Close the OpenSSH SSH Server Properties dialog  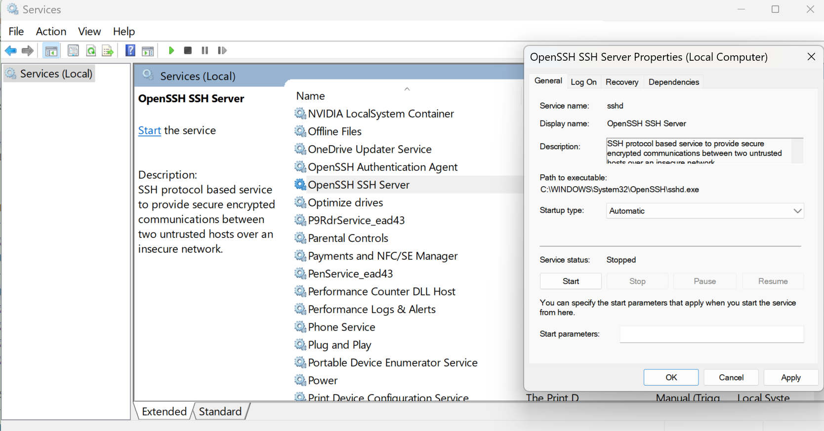(811, 57)
